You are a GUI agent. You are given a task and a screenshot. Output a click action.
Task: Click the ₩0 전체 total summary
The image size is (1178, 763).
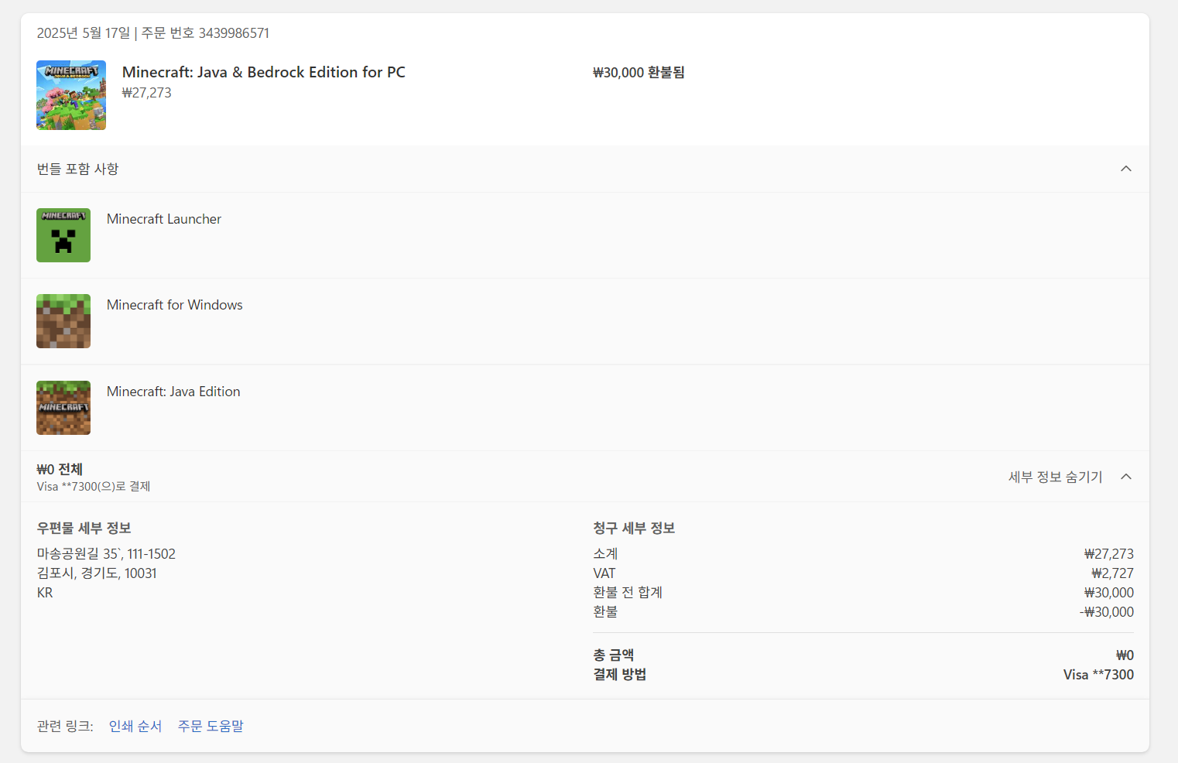[60, 469]
